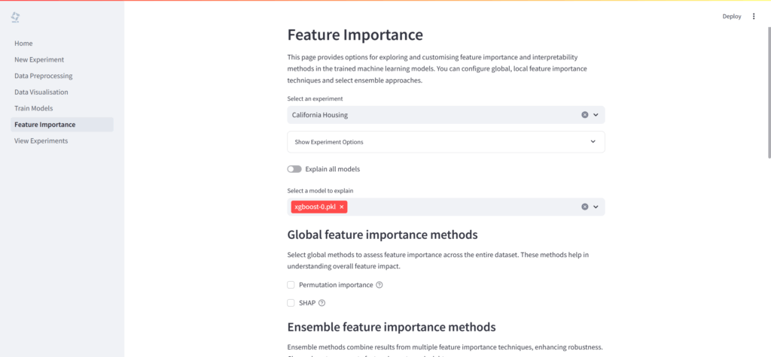
Task: Open the experiment dropdown arrow
Action: click(596, 115)
